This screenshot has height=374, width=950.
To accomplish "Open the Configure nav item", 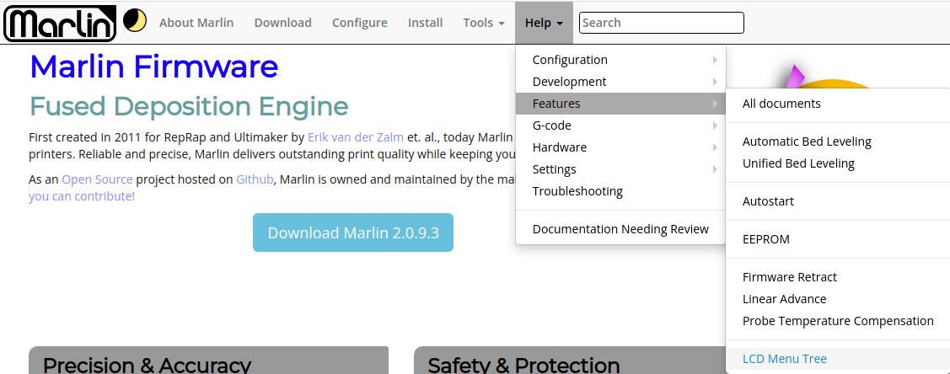I will pyautogui.click(x=360, y=23).
